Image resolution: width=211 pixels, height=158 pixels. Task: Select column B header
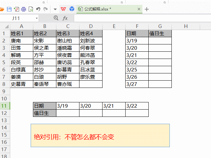click(x=45, y=26)
